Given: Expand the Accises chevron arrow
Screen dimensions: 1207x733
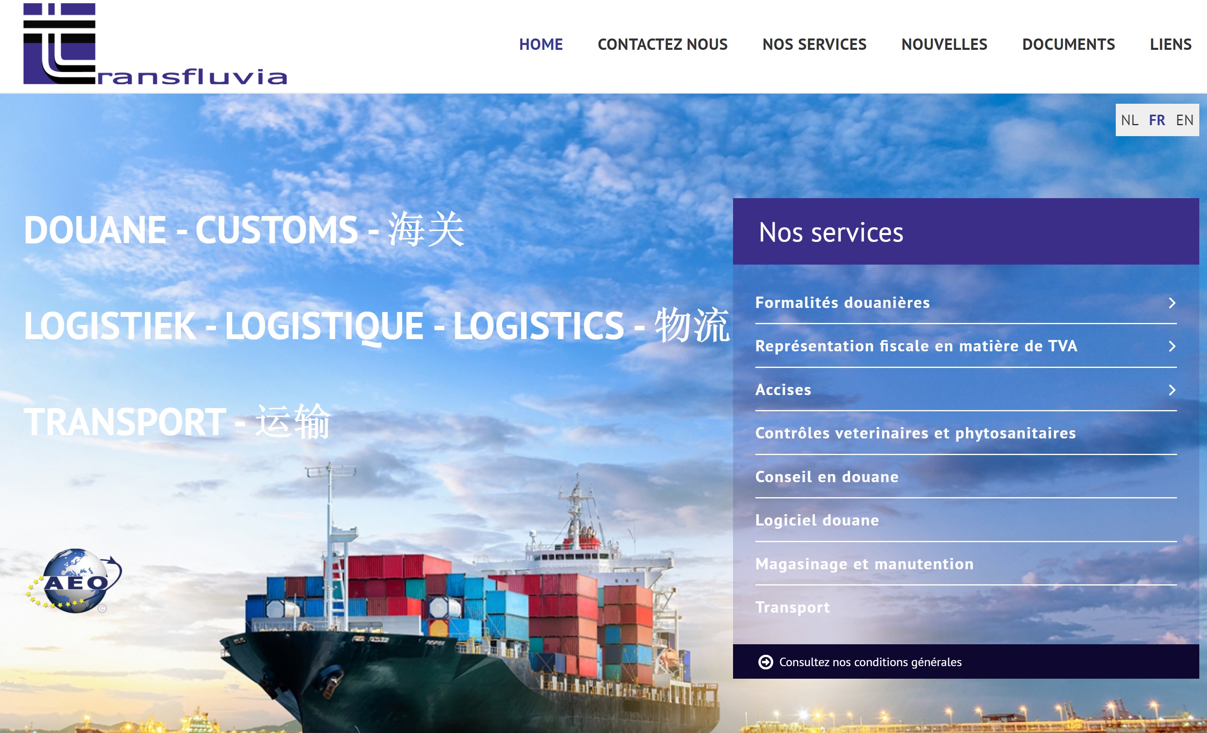Looking at the screenshot, I should (x=1172, y=390).
